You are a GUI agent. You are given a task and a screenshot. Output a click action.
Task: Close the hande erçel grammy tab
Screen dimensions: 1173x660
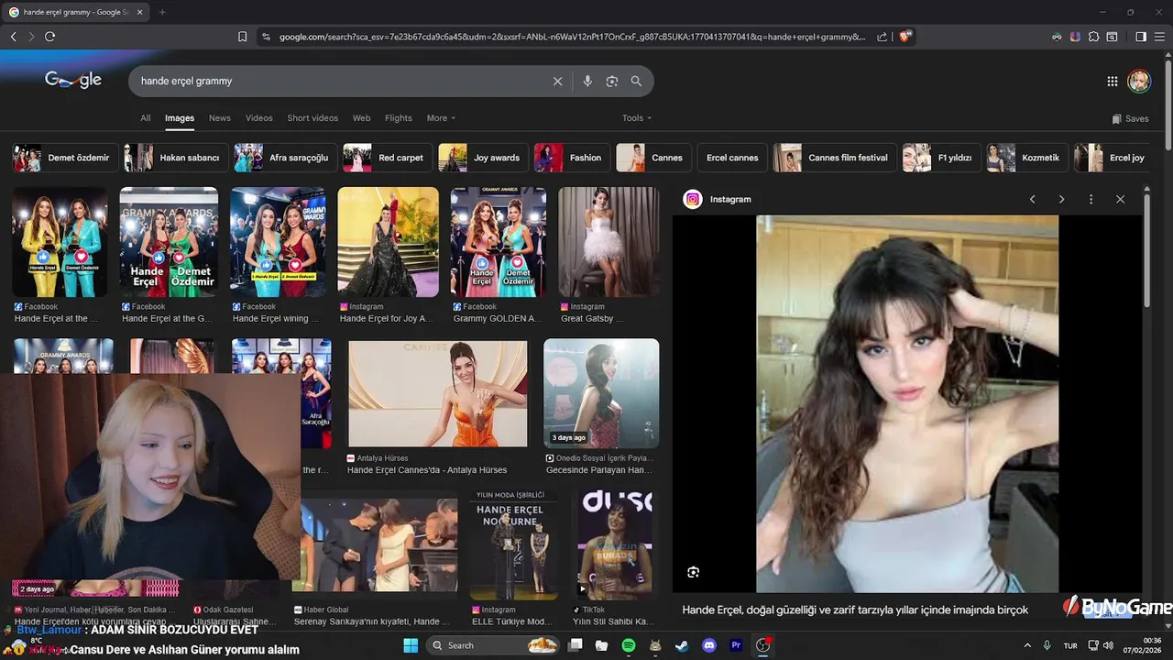pos(138,12)
